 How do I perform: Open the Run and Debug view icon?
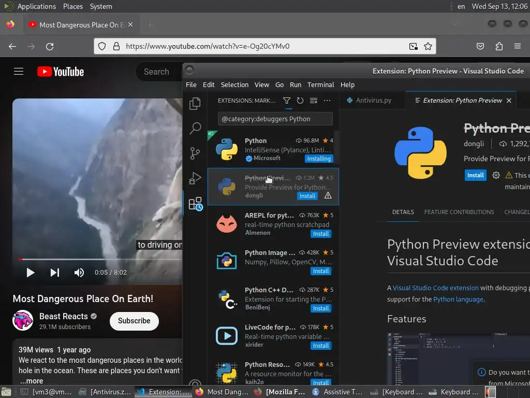(x=195, y=178)
